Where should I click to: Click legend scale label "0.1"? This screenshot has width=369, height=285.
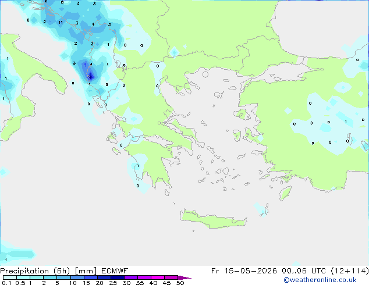[x=6, y=283]
